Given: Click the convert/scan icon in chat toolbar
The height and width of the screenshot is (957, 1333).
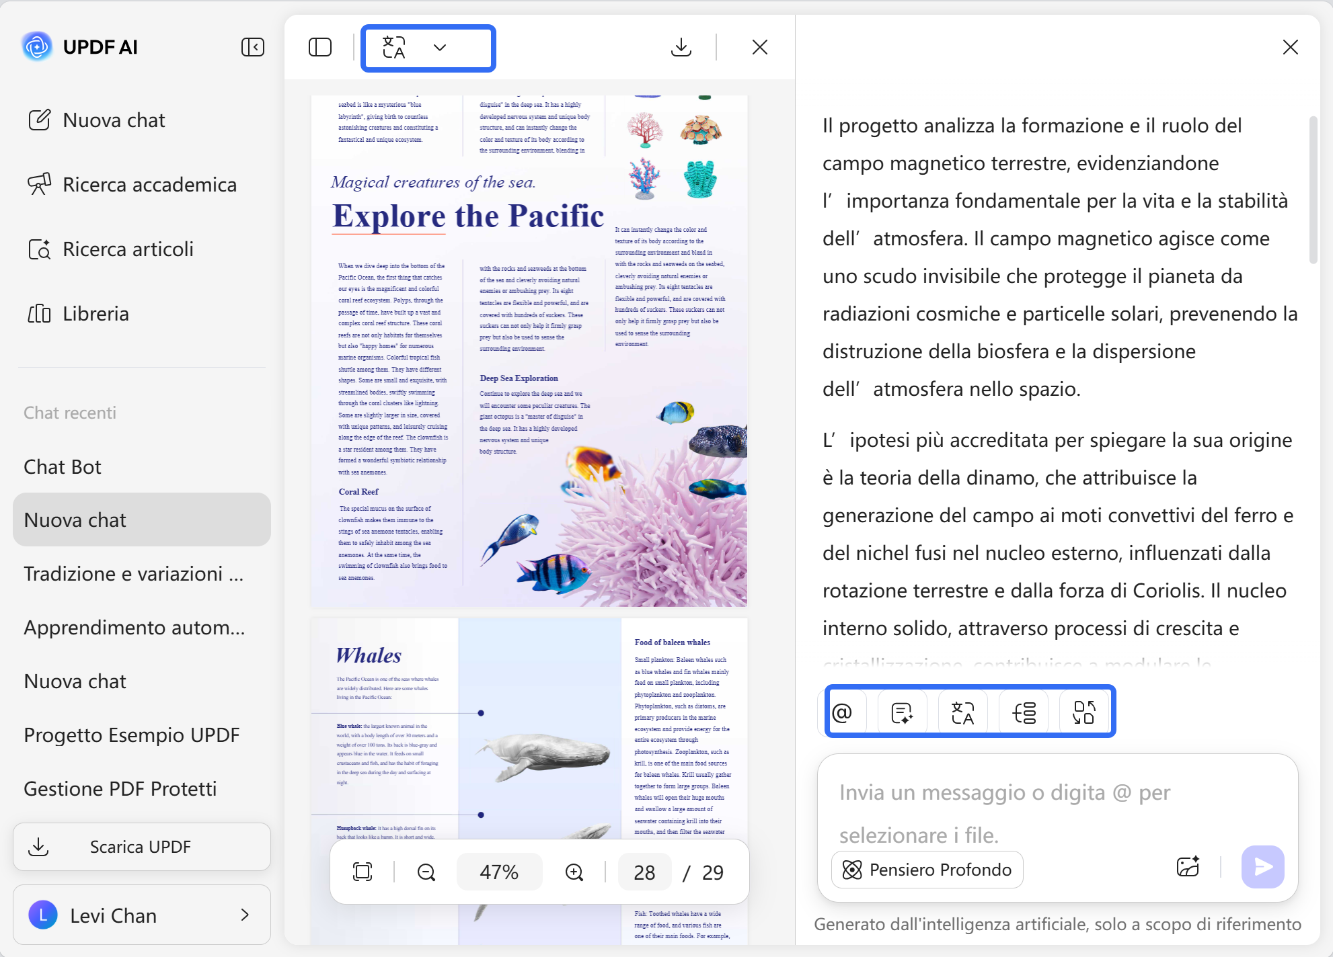Looking at the screenshot, I should click(x=1084, y=712).
